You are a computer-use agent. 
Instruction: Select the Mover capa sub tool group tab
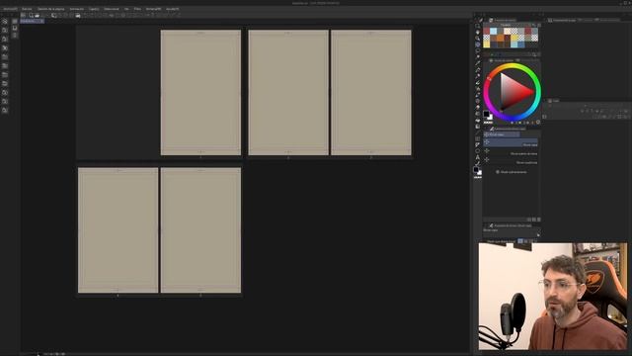pyautogui.click(x=502, y=134)
